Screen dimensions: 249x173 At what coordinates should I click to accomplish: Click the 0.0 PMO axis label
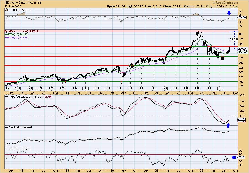(x=242, y=116)
